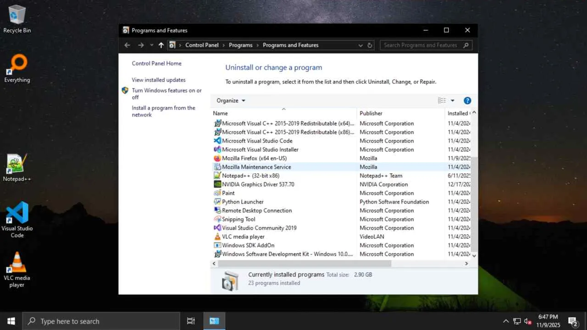Open the Recycle Bin desktop icon
This screenshot has width=587, height=330.
[x=17, y=19]
